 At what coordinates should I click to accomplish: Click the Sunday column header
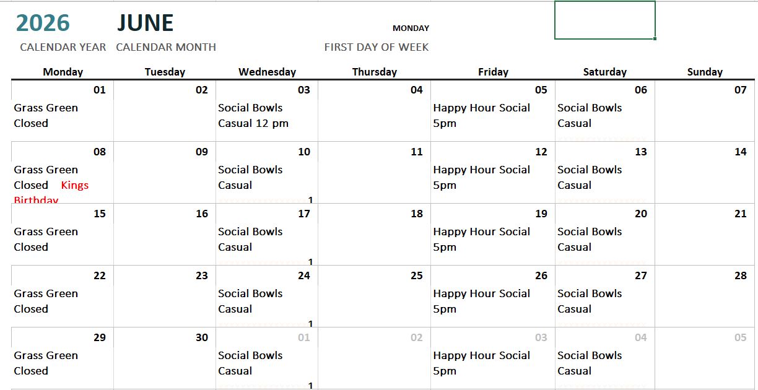pyautogui.click(x=705, y=72)
